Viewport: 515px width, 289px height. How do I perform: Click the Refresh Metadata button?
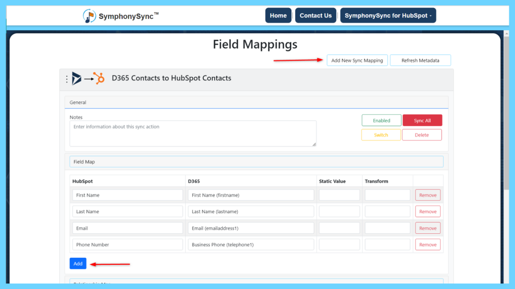point(420,60)
